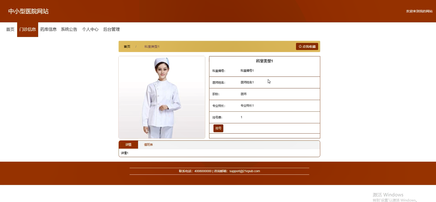Select 门诊信息 in the navigation bar
This screenshot has height=202, width=436.
(x=28, y=29)
